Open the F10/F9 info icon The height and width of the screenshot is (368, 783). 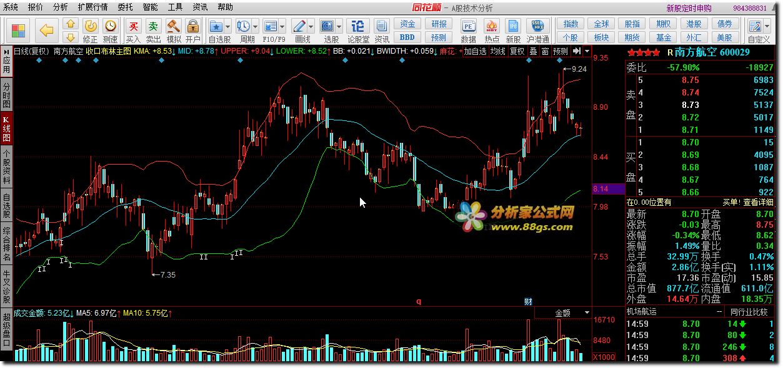click(270, 26)
